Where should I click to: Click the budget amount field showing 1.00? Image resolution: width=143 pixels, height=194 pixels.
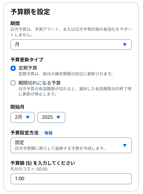tap(71, 179)
